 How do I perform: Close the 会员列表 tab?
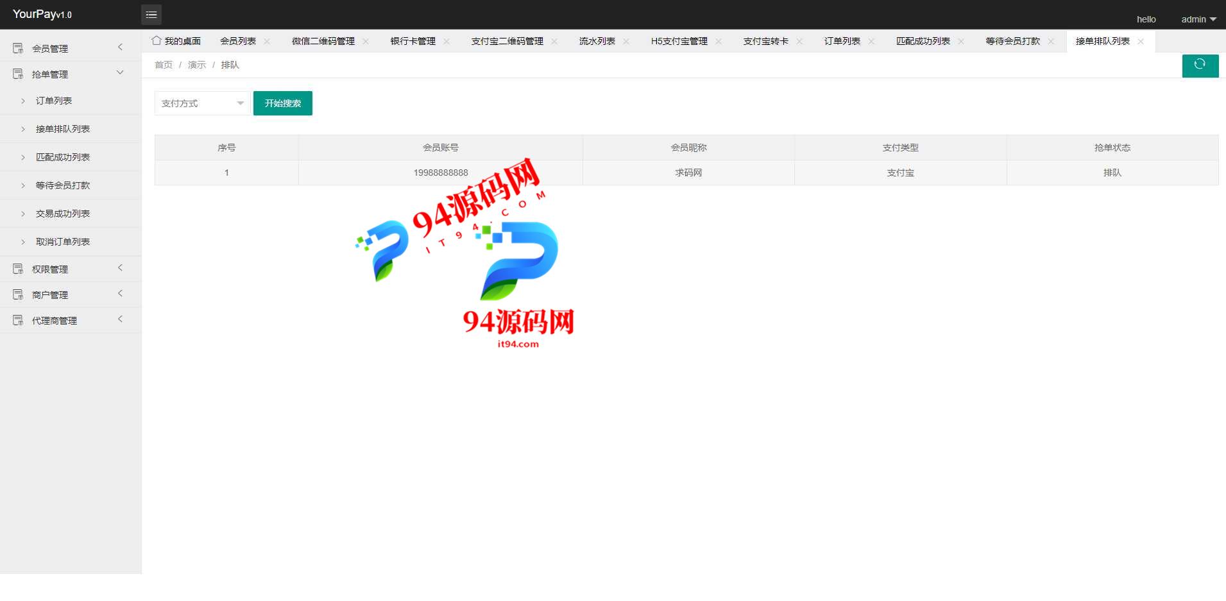(x=267, y=41)
